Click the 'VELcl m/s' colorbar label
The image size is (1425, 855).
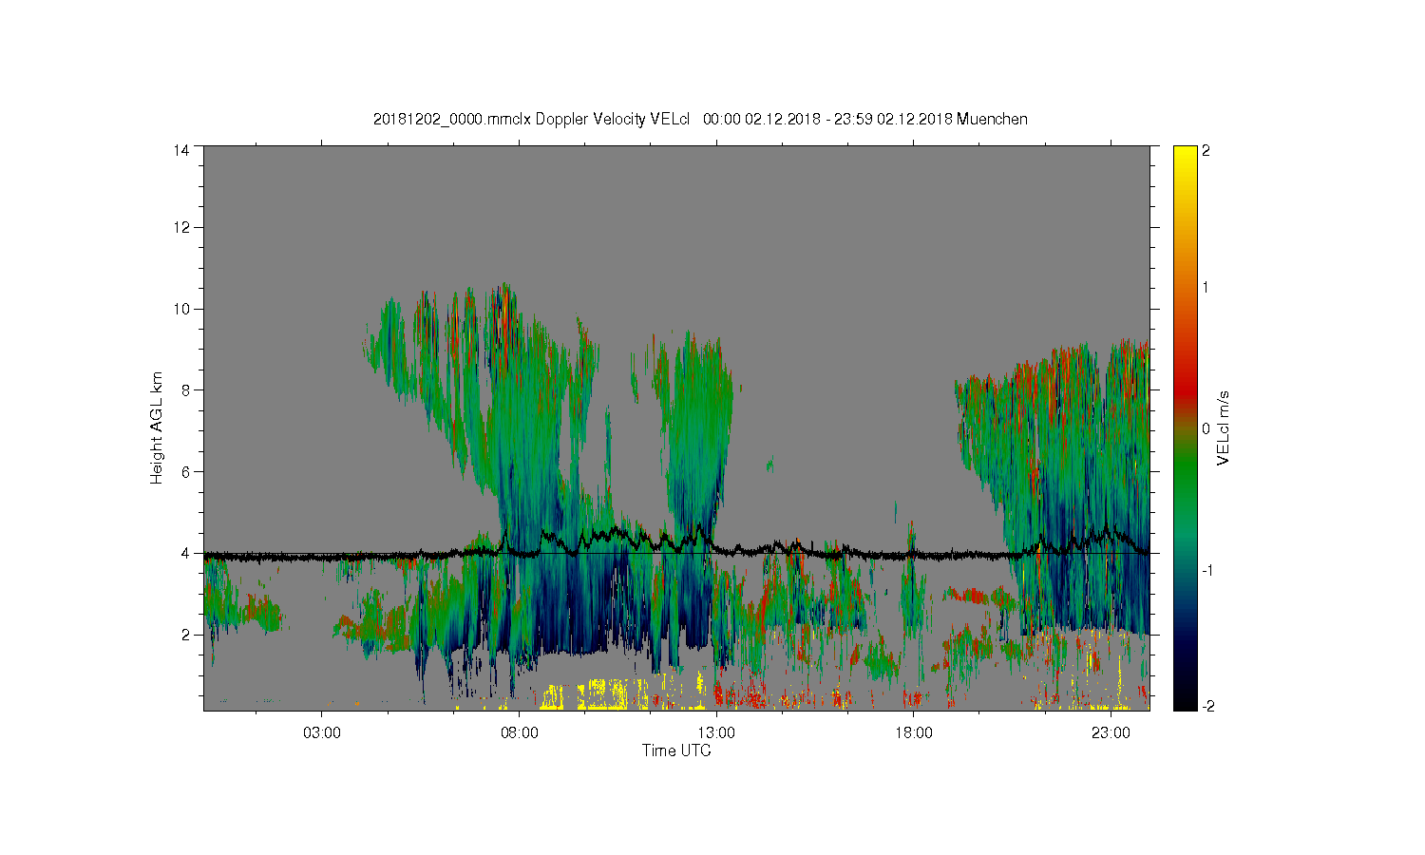(1224, 427)
